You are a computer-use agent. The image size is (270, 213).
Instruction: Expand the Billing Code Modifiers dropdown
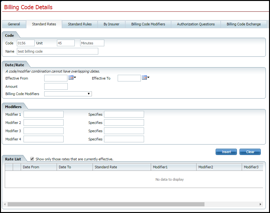point(68,94)
